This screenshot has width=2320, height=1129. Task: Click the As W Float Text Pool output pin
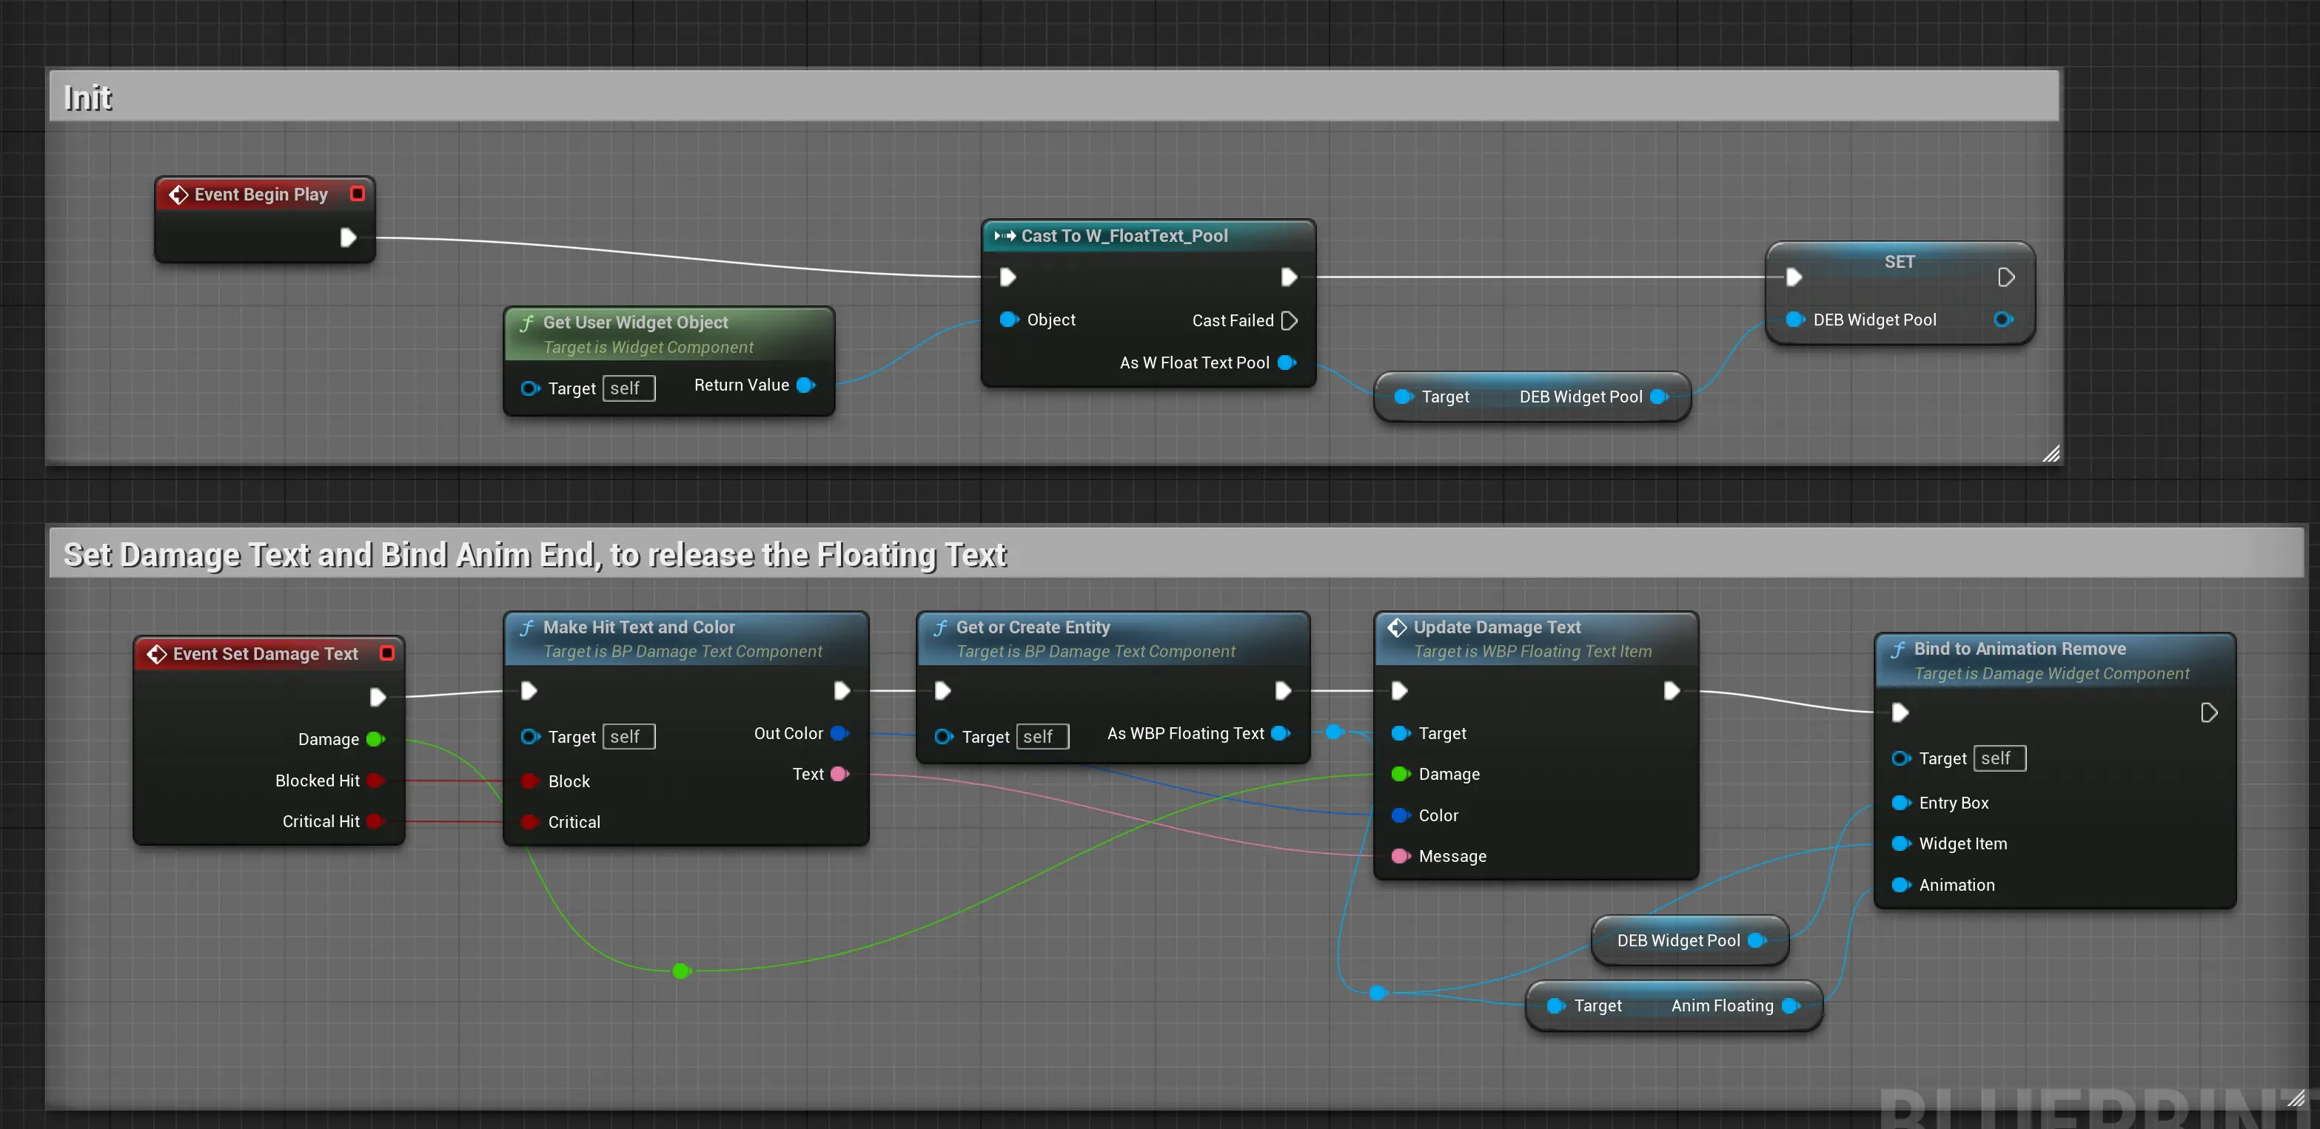(x=1287, y=363)
